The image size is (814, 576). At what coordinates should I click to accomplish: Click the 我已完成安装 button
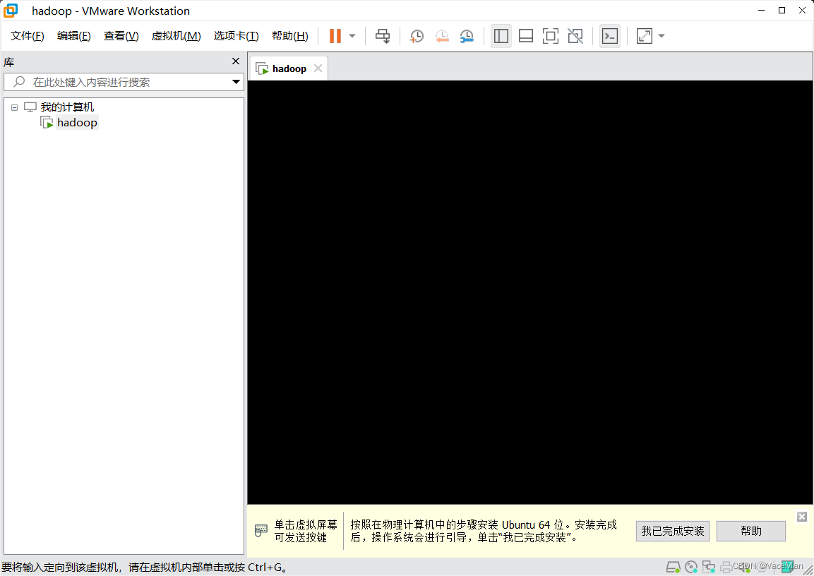click(672, 531)
